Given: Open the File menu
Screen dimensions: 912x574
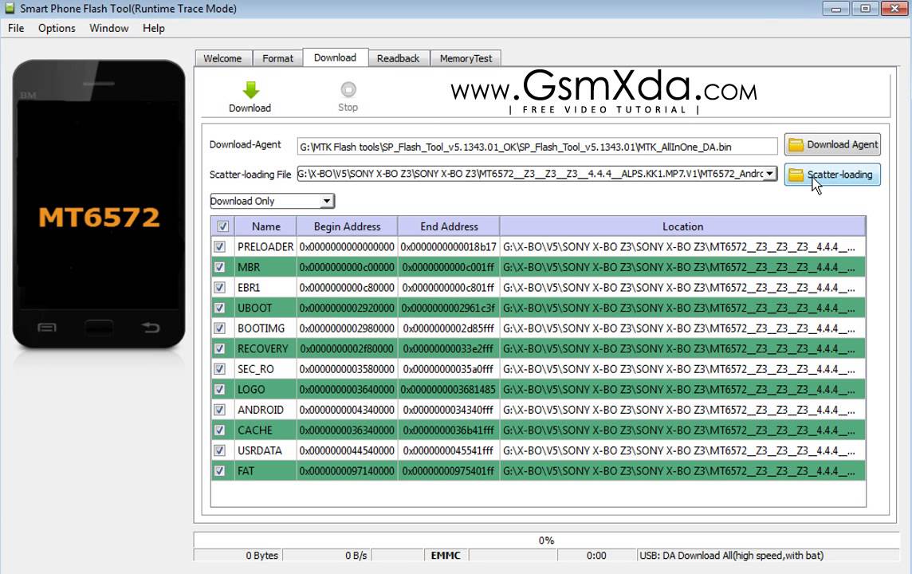Looking at the screenshot, I should pyautogui.click(x=16, y=28).
